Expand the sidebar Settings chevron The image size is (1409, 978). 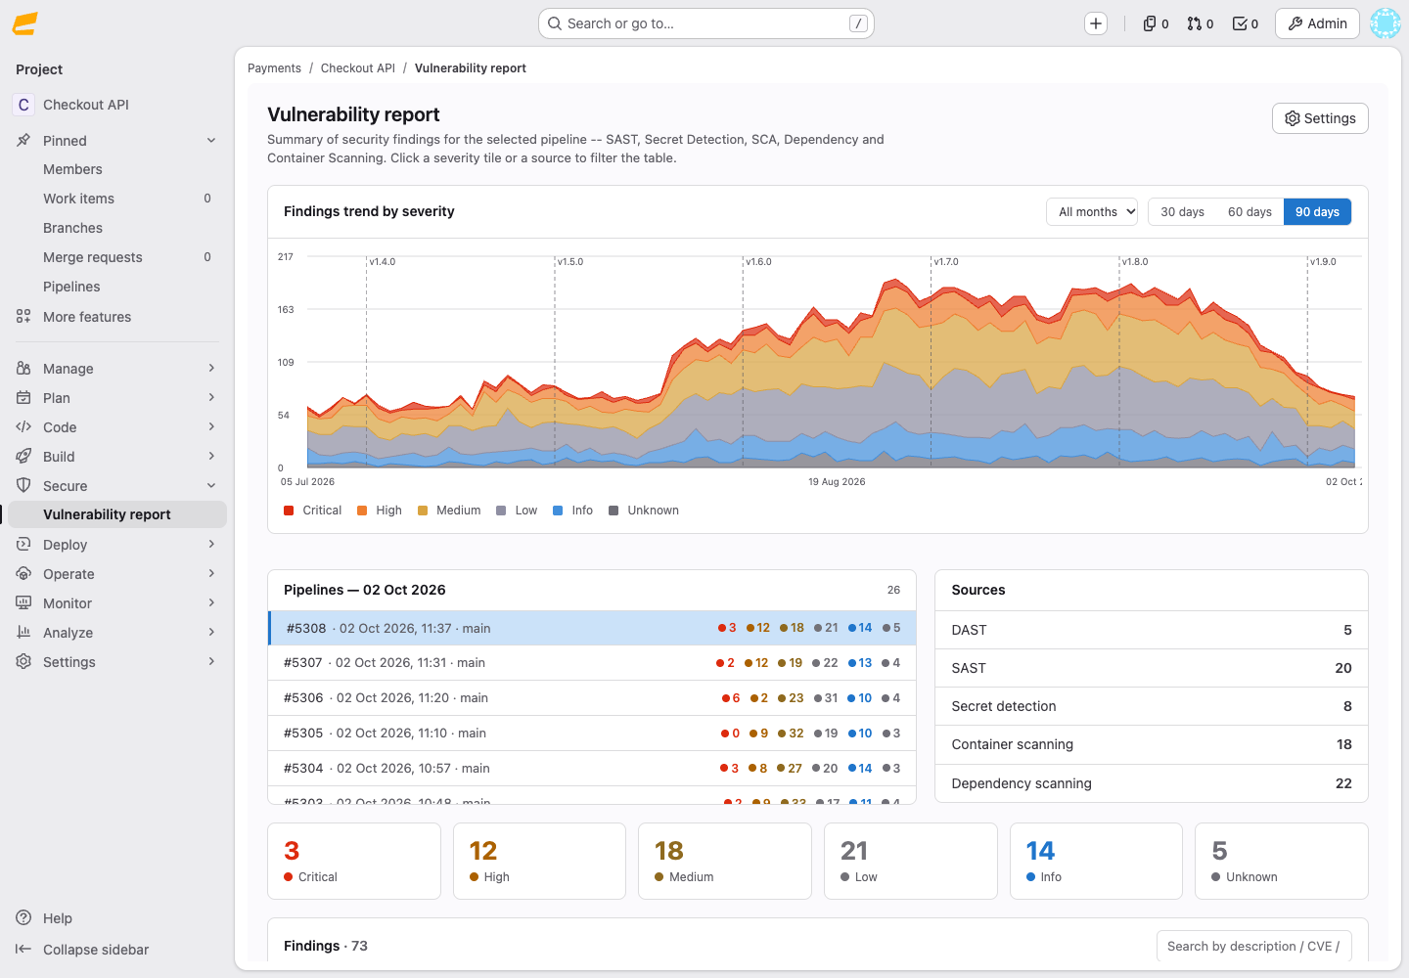click(211, 662)
